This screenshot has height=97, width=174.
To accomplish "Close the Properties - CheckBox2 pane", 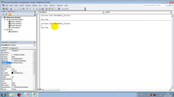I will [35, 42].
